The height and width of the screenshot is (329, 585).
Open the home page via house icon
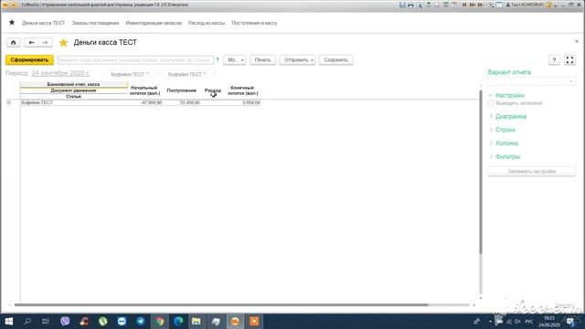pos(14,43)
